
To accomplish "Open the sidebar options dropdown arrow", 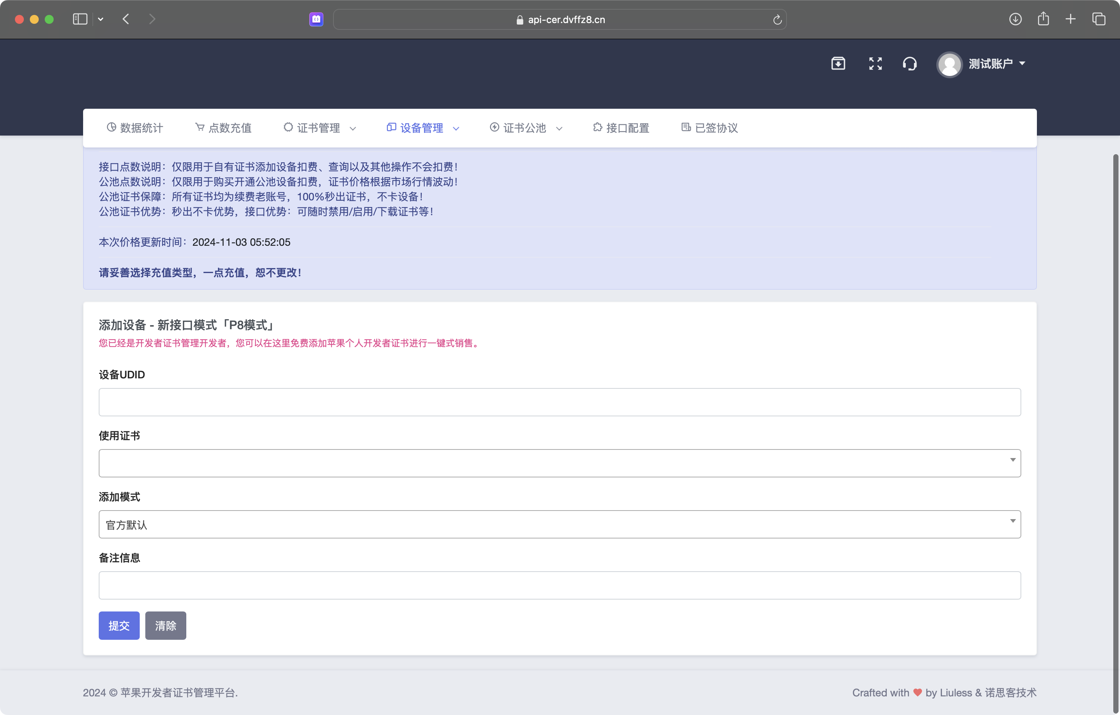I will [101, 19].
